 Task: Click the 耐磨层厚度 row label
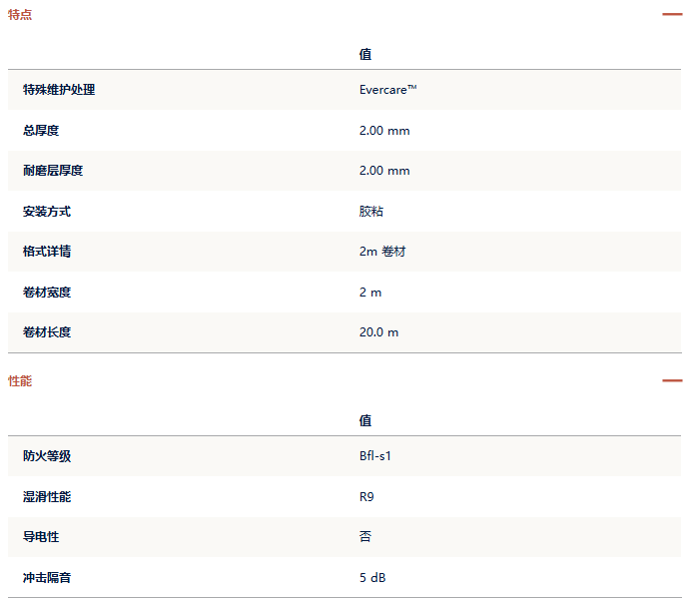pyautogui.click(x=53, y=171)
